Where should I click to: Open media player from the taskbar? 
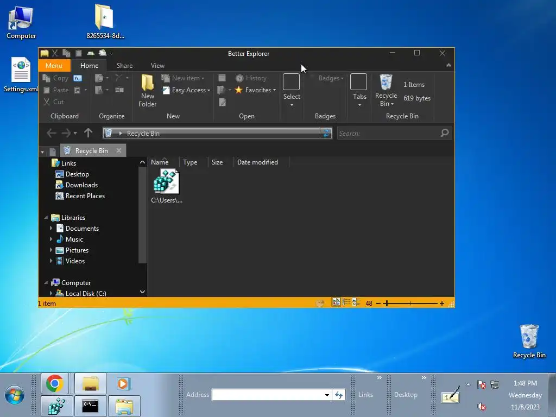tap(123, 384)
